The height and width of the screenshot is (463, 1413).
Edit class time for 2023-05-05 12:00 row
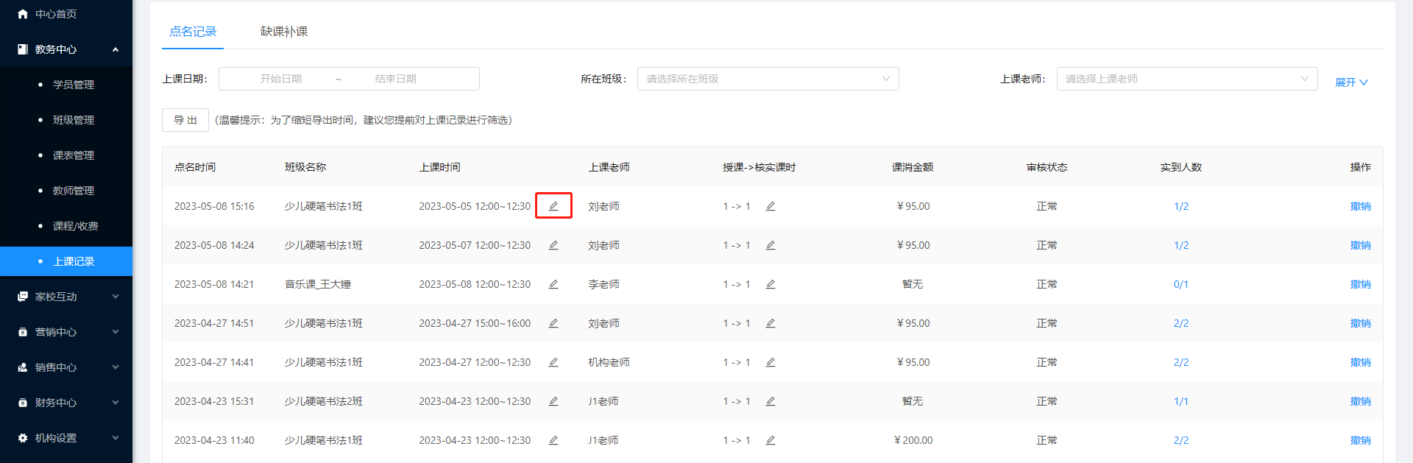click(x=553, y=206)
